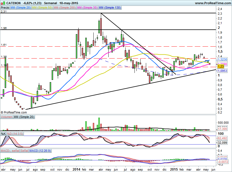The image size is (232, 172).
Task: Select the %K stochastic label
Action: pos(3,134)
